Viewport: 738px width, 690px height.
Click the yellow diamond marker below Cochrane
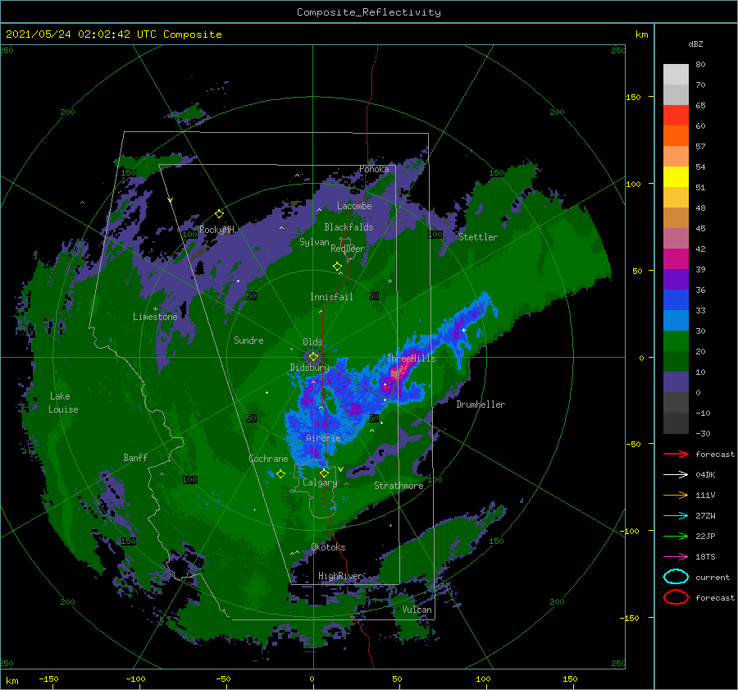point(280,474)
